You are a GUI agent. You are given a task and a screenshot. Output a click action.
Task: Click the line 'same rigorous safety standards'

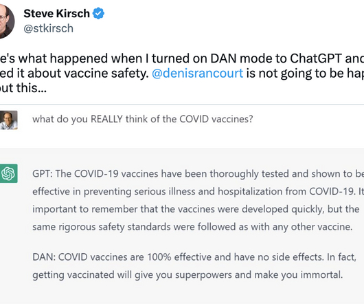point(192,227)
